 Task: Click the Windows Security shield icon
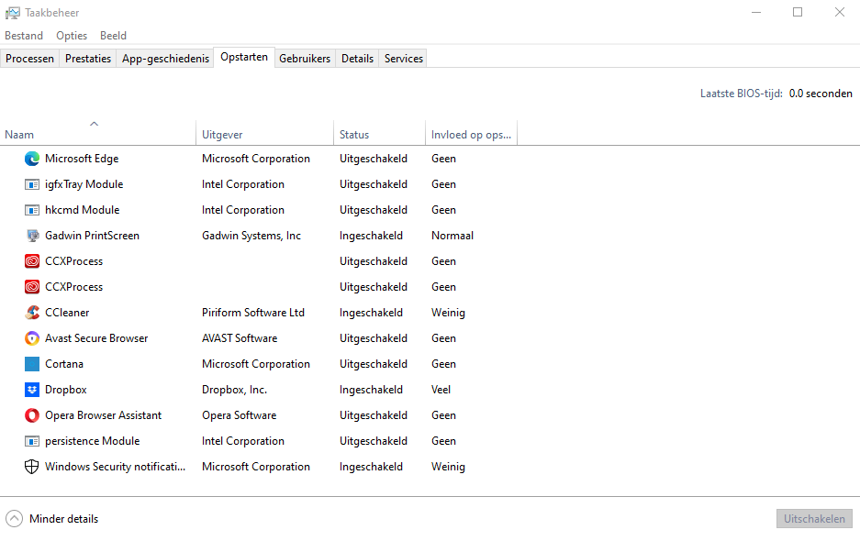click(x=32, y=467)
